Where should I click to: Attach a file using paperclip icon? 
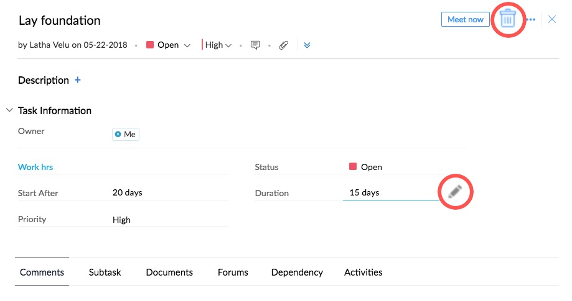click(x=283, y=45)
